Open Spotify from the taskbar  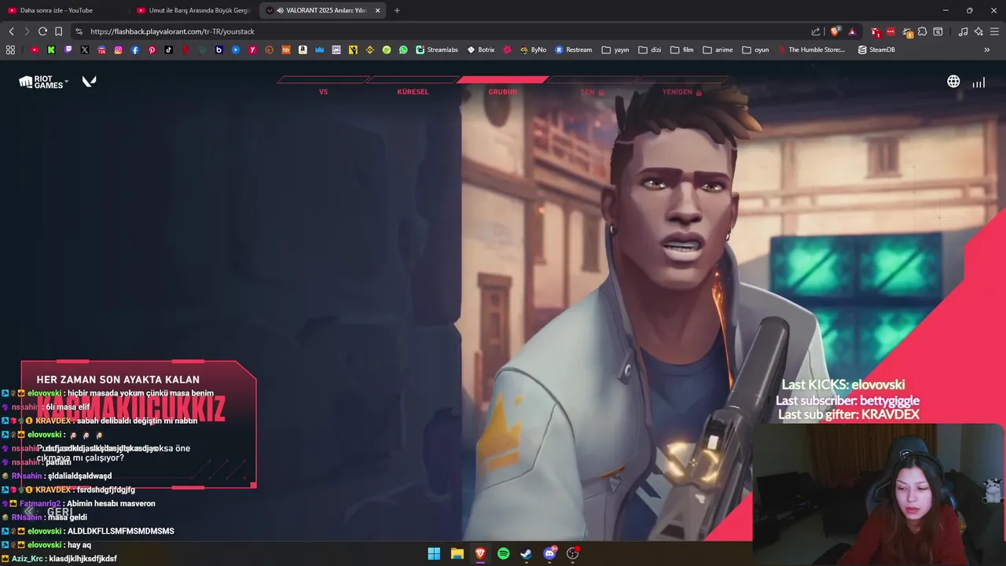pyautogui.click(x=503, y=553)
